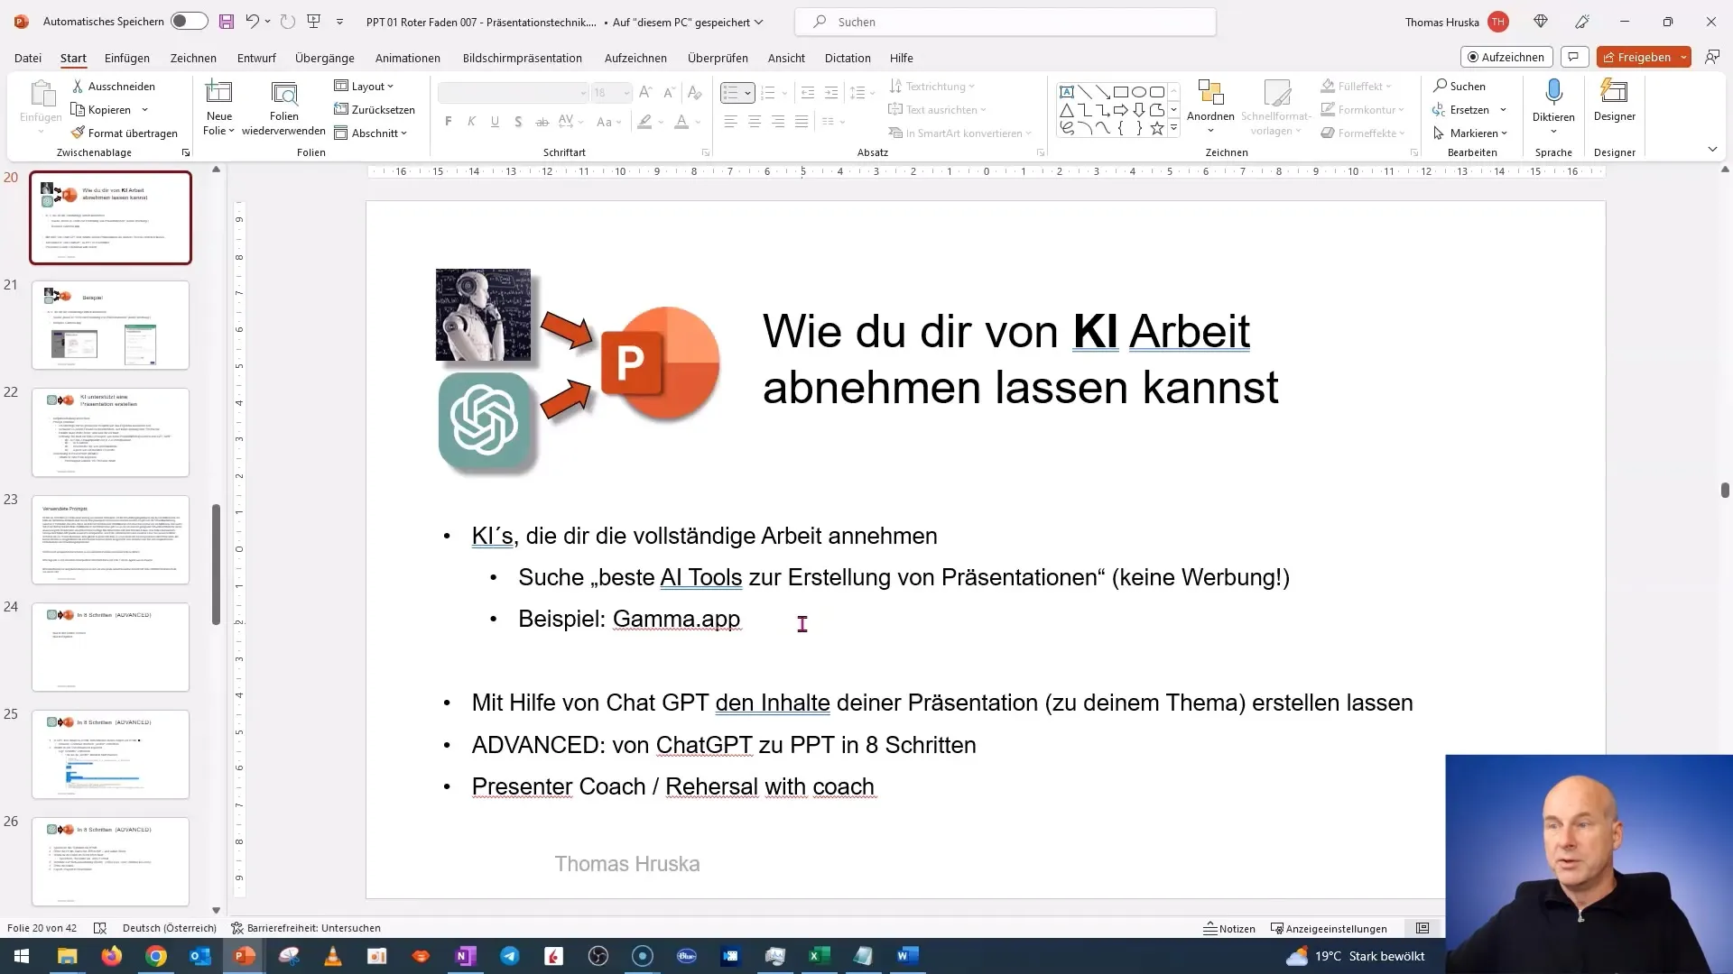Click the Redo arrow icon
The image size is (1733, 974).
click(288, 22)
